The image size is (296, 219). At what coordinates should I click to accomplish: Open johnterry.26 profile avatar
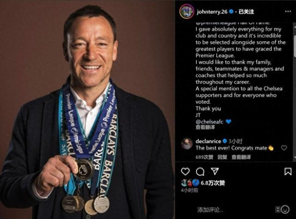tap(187, 12)
